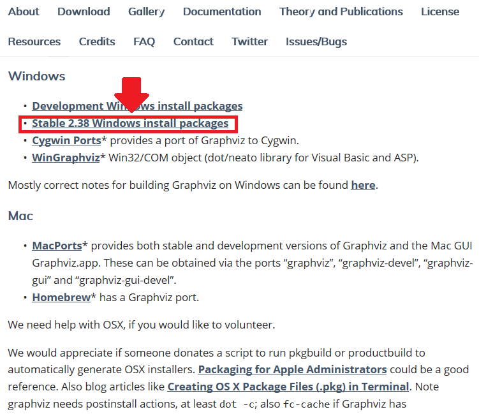The width and height of the screenshot is (479, 414).
Task: Go to the Download page
Action: point(84,11)
